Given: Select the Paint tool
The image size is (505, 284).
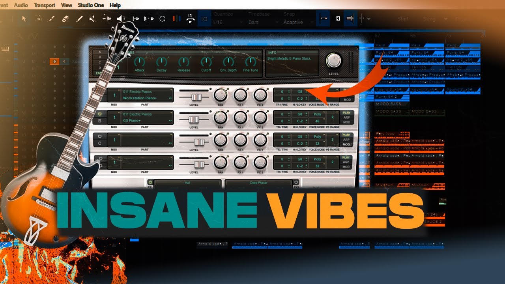Looking at the screenshot, I should [x=79, y=19].
